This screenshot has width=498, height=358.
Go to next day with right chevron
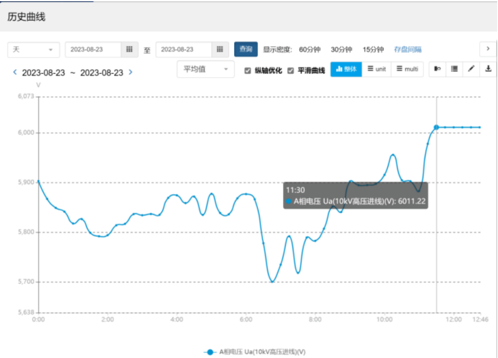(x=130, y=72)
